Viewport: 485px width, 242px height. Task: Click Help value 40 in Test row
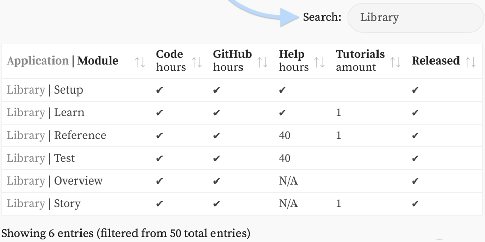(285, 159)
